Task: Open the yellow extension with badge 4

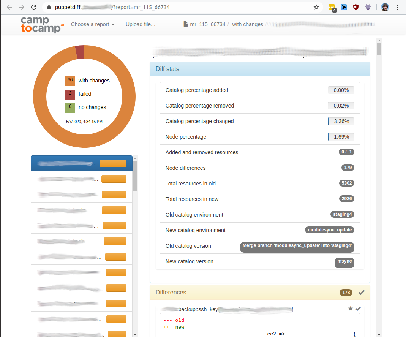Action: (x=332, y=8)
